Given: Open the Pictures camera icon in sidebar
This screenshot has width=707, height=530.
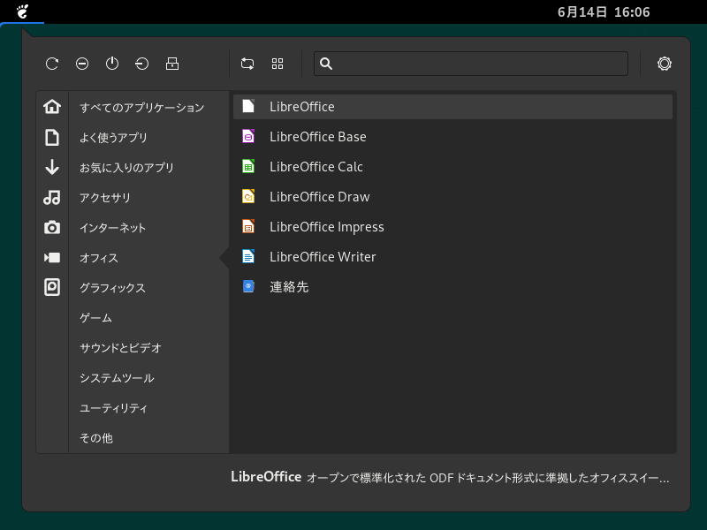Looking at the screenshot, I should (52, 228).
